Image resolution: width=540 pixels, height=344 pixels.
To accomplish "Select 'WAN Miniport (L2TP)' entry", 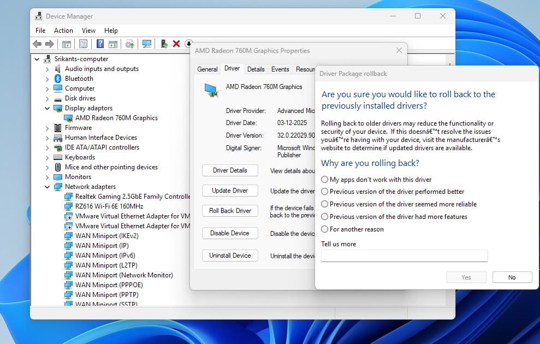I will [106, 265].
